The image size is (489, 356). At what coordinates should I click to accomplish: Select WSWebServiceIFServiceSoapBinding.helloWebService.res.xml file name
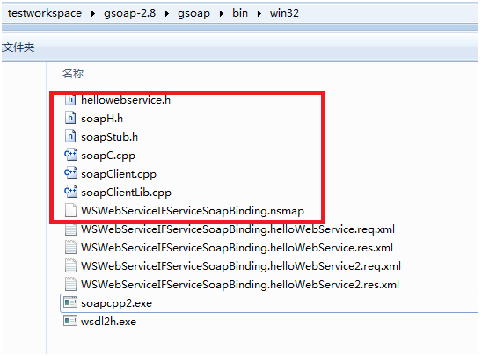click(237, 248)
